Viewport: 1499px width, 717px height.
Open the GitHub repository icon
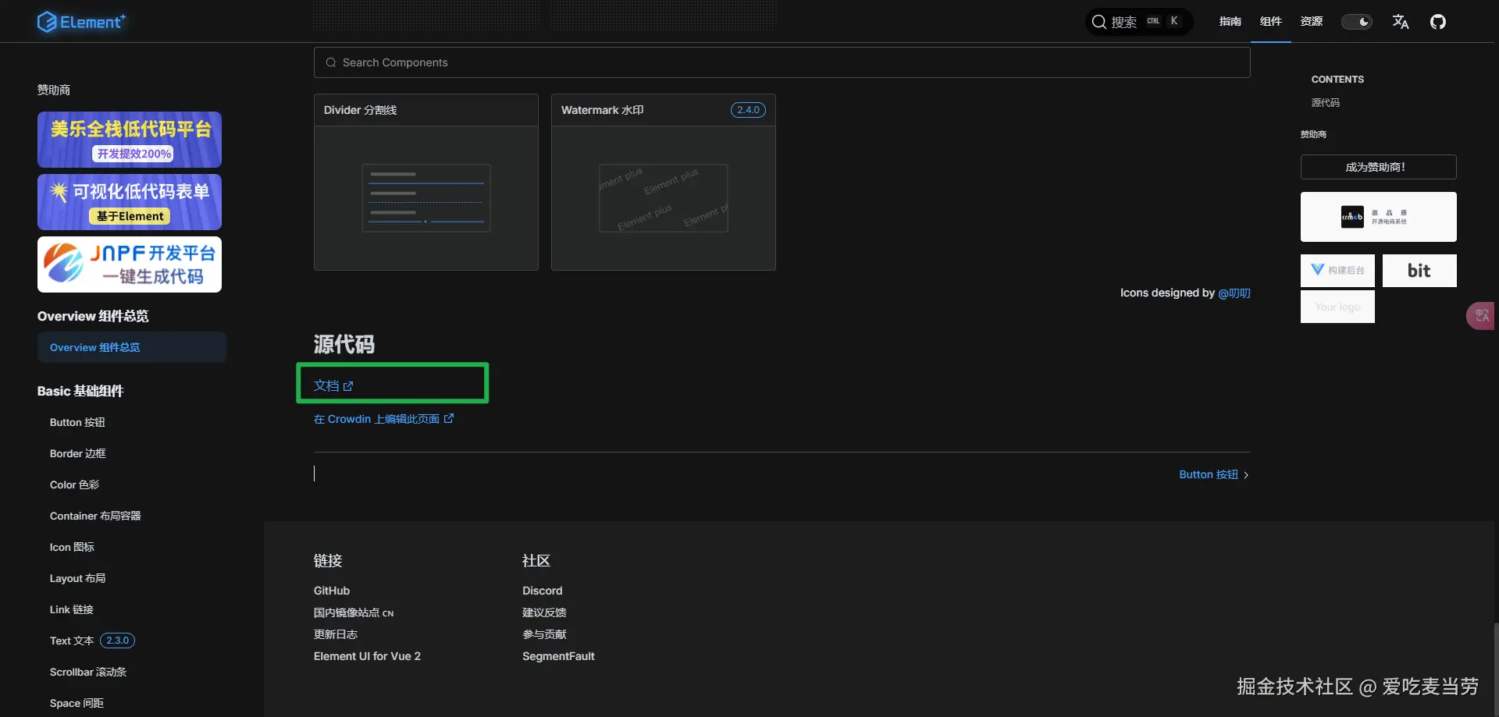(x=1438, y=22)
